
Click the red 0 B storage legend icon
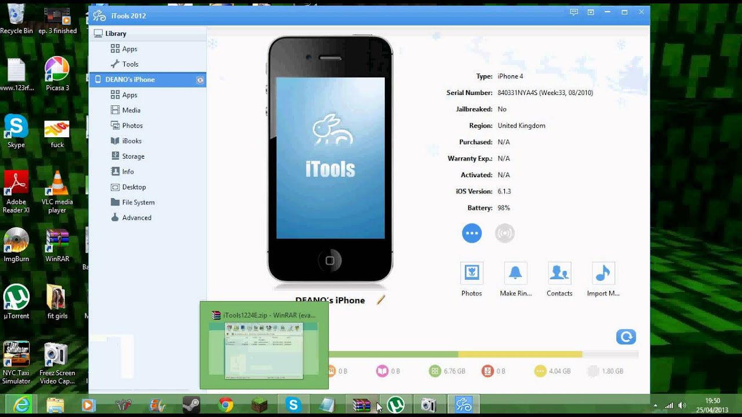(x=488, y=371)
